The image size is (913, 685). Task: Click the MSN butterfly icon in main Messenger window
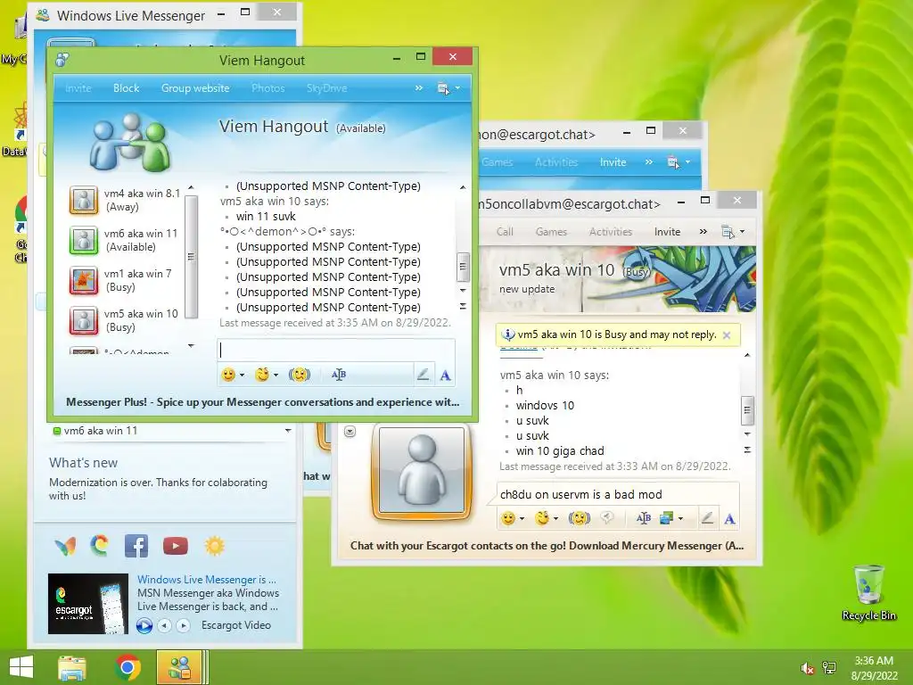pyautogui.click(x=65, y=547)
